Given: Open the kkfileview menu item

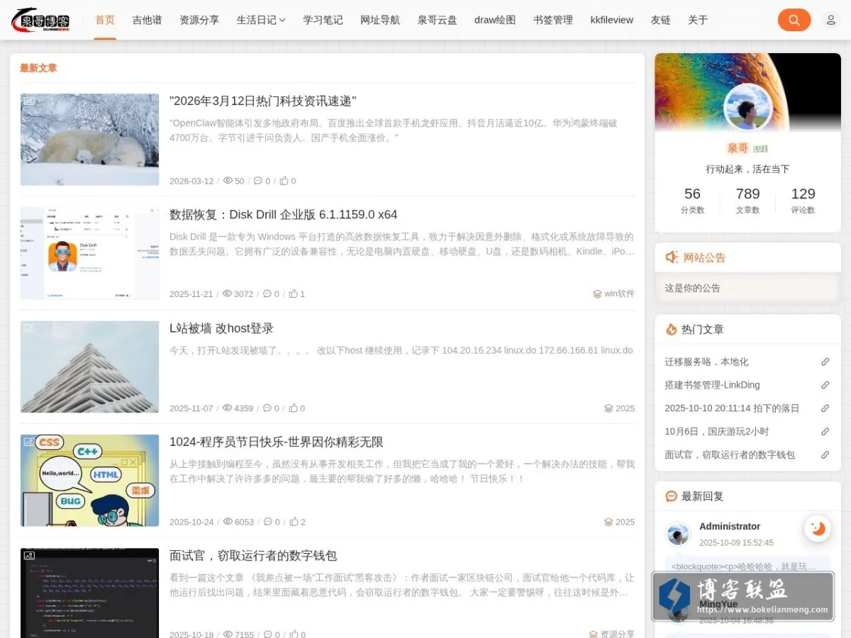Looking at the screenshot, I should click(x=612, y=20).
